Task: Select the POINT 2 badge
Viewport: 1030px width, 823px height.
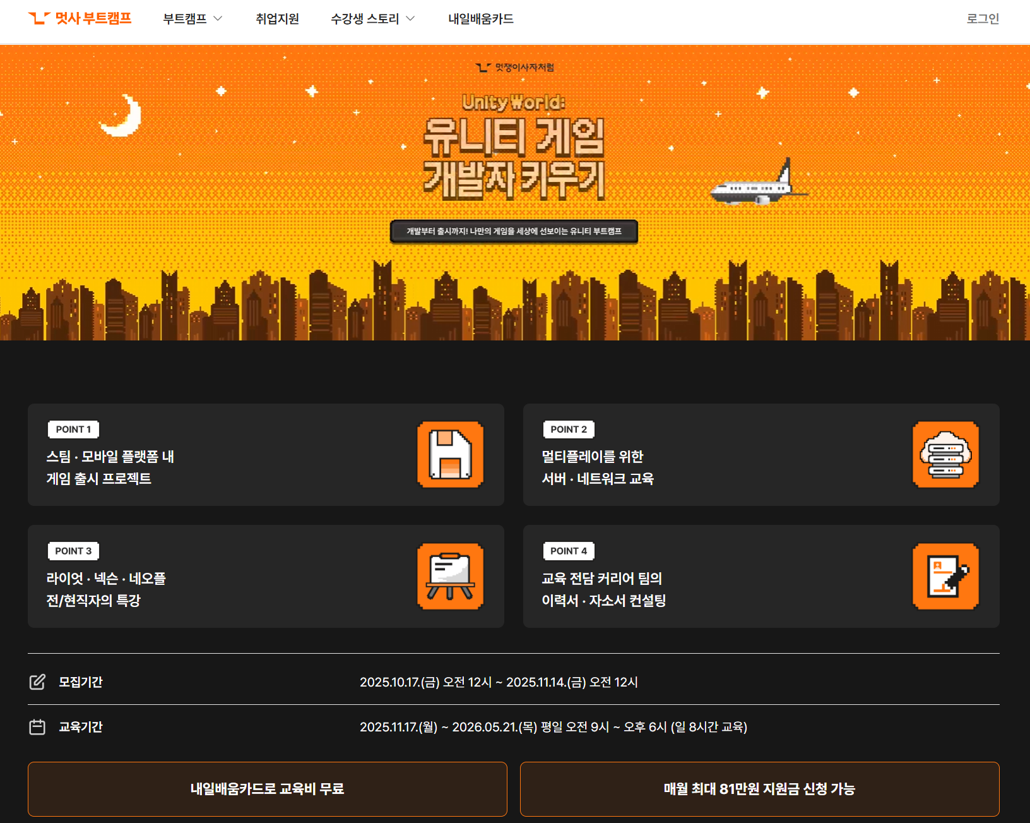Action: click(x=569, y=430)
